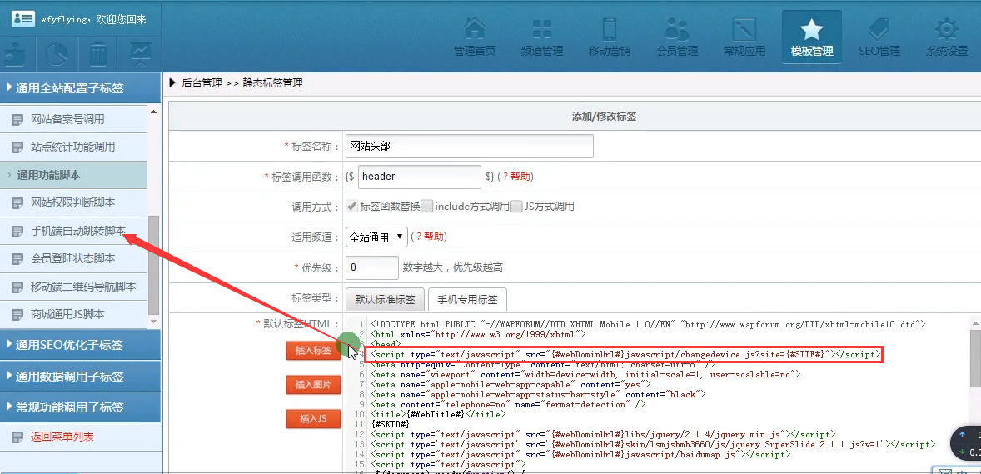Open 适用频道 dropdown (全站通用)

[x=376, y=237]
